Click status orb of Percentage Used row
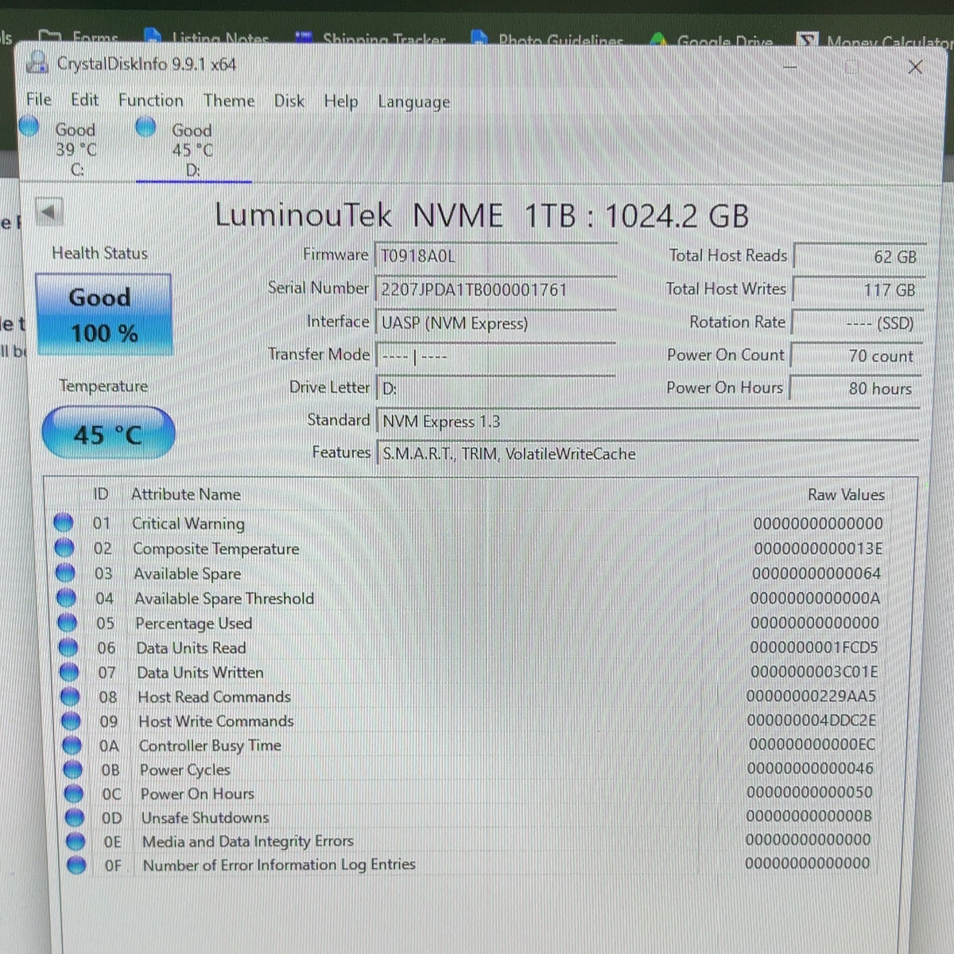954x954 pixels. (x=68, y=622)
